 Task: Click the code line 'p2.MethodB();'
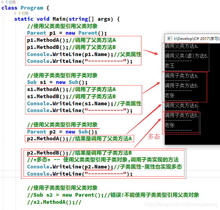pyautogui.click(x=48, y=153)
